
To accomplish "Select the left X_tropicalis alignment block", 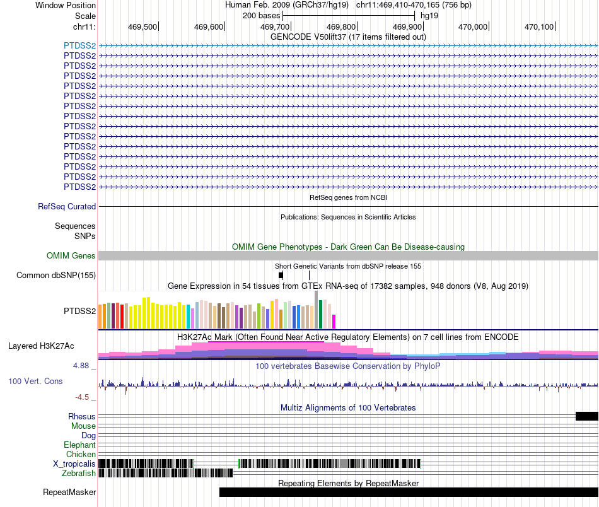I will (x=146, y=464).
